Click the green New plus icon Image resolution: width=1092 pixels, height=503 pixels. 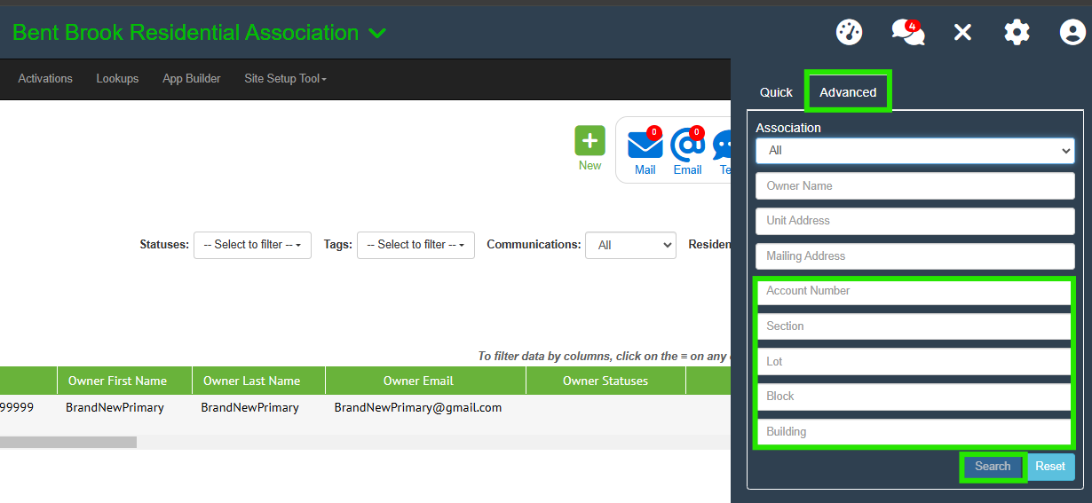(x=590, y=142)
